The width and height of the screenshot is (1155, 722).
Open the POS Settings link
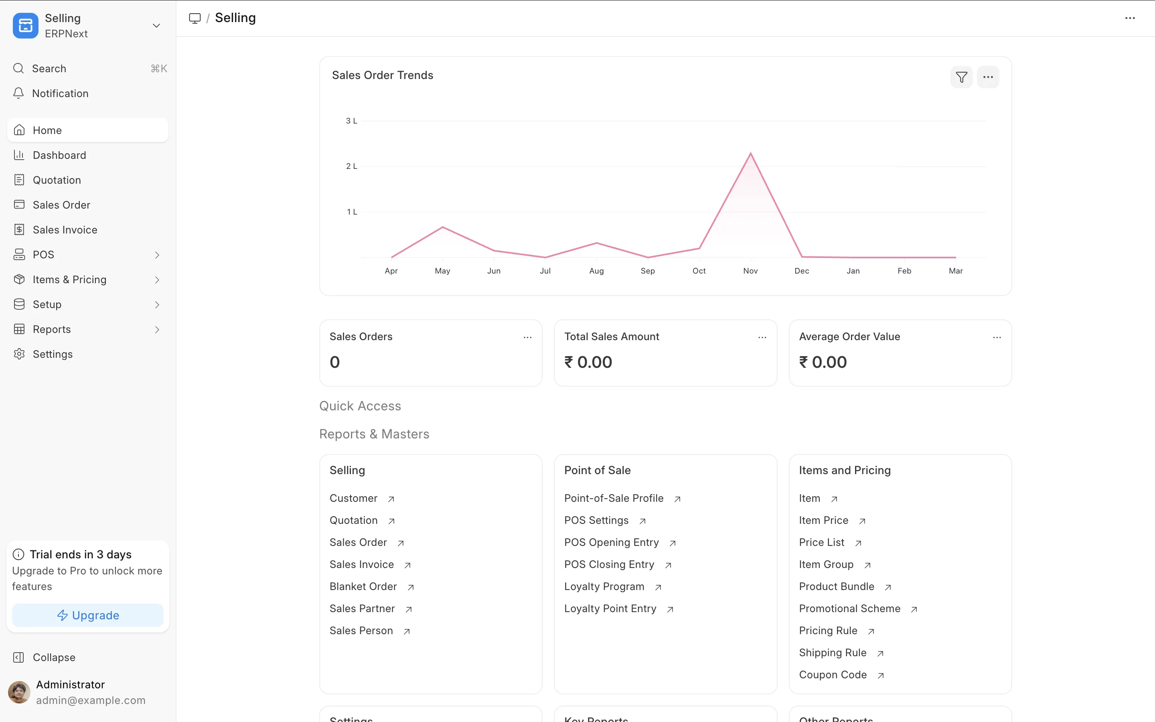(x=596, y=520)
